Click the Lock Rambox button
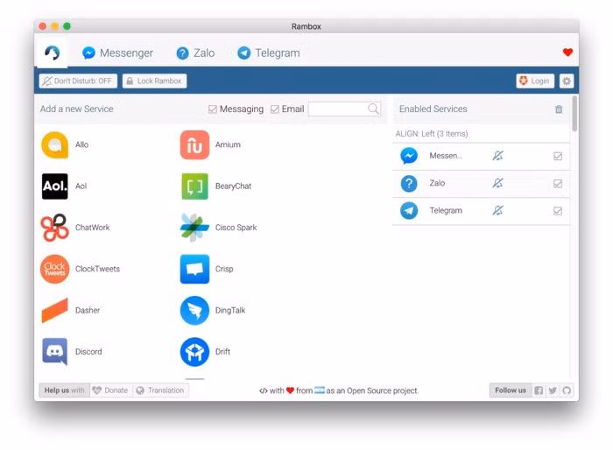This screenshot has height=450, width=613. click(154, 81)
